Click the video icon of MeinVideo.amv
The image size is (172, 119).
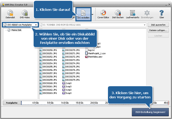coord(87,57)
